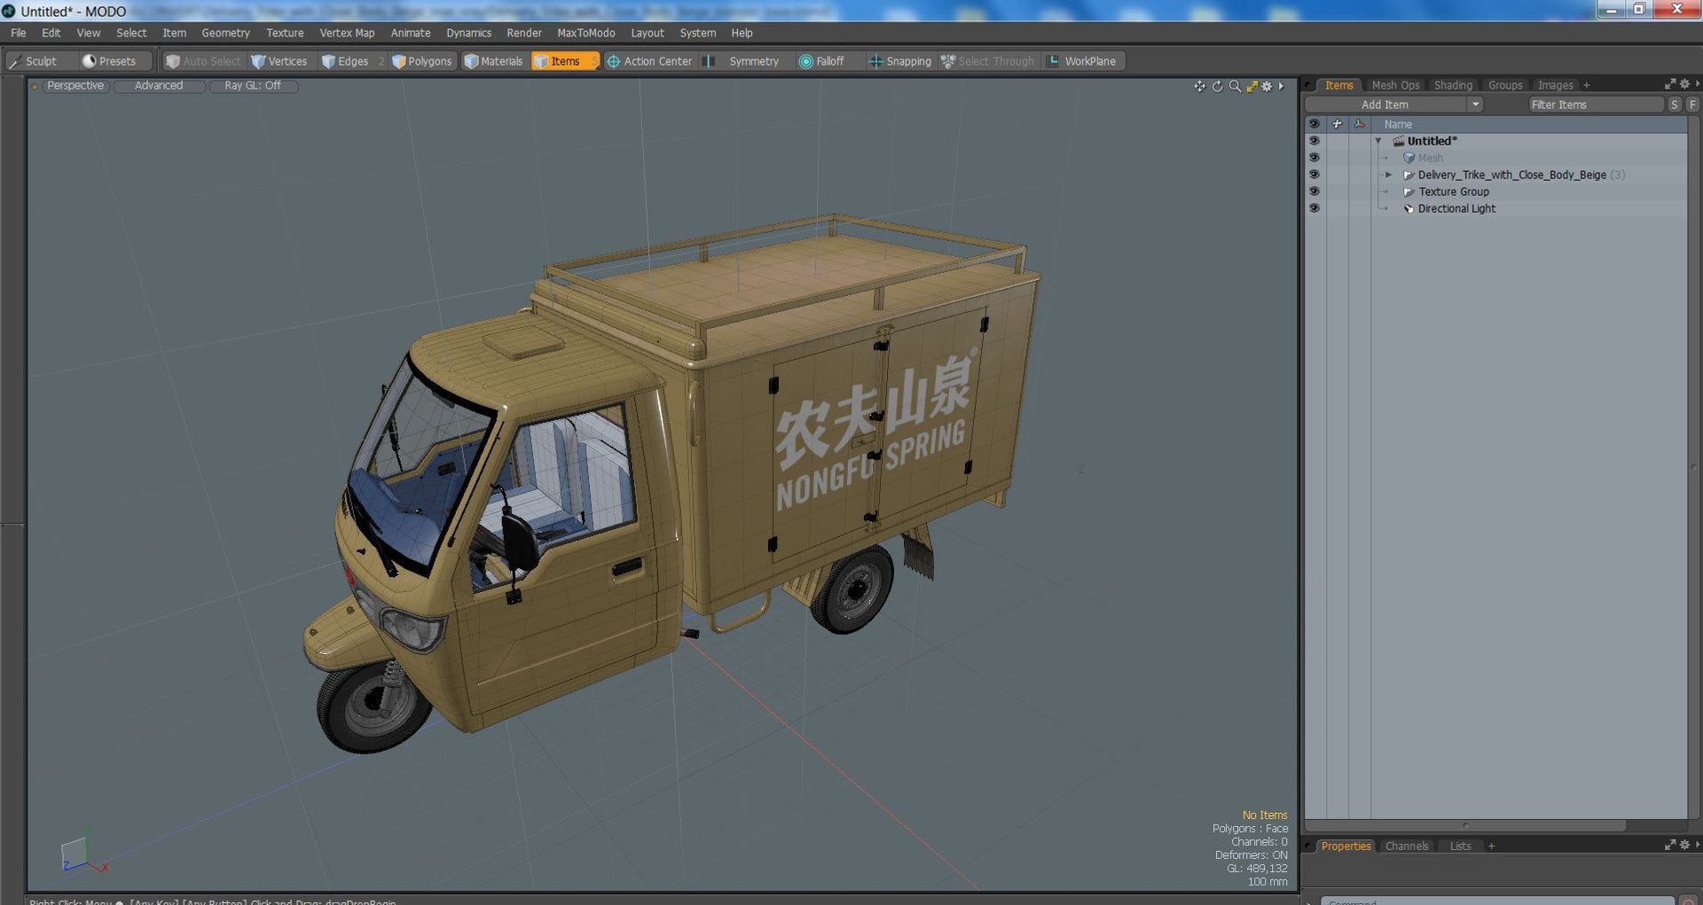The image size is (1703, 905).
Task: Toggle Auto Select mode
Action: (203, 61)
